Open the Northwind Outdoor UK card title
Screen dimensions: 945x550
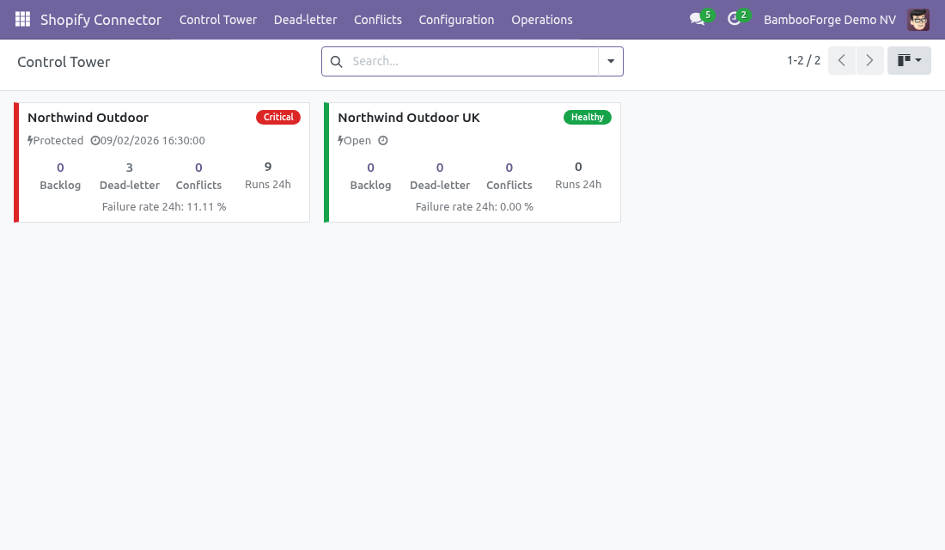(409, 118)
